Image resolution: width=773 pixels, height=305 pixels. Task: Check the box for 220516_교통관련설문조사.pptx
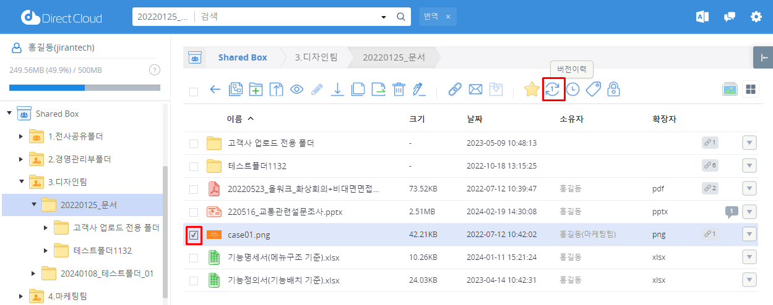point(194,212)
